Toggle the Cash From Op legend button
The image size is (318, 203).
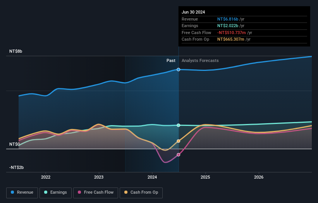141,193
